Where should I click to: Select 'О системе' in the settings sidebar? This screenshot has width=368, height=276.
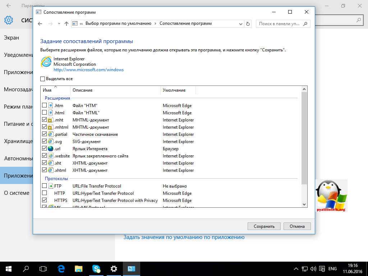(x=17, y=193)
